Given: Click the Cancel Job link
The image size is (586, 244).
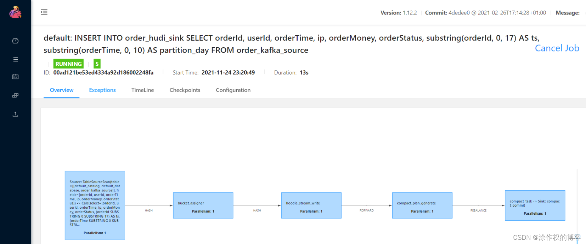Looking at the screenshot, I should [x=557, y=48].
